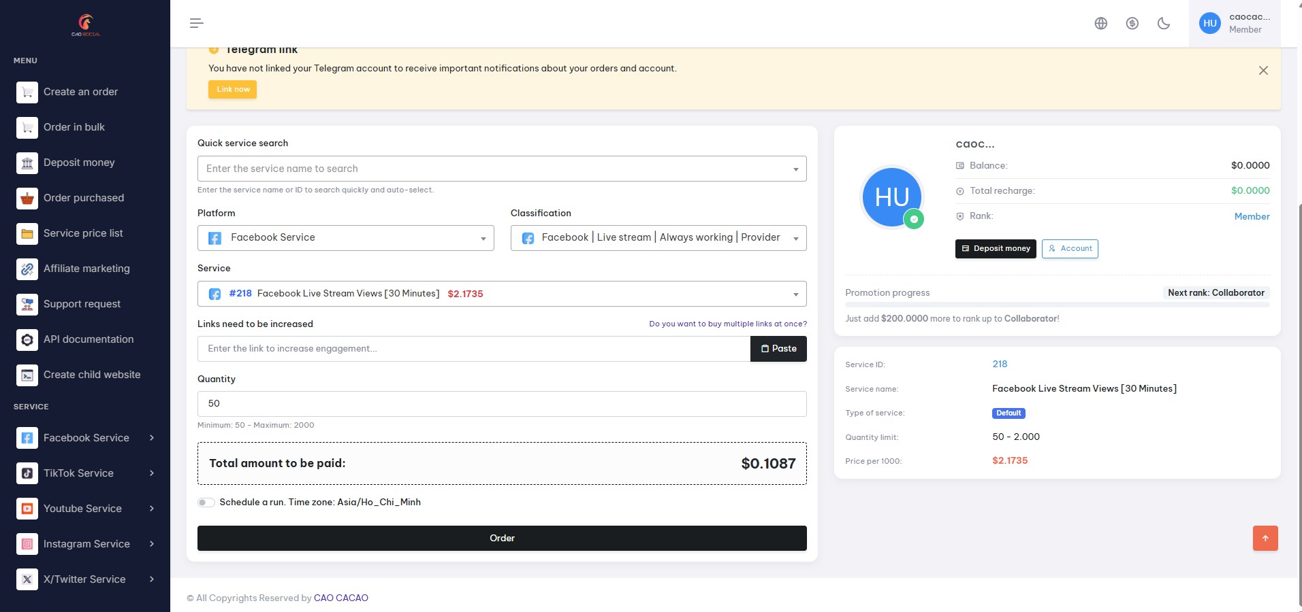The width and height of the screenshot is (1302, 612).
Task: Click the Facebook Service sidebar icon
Action: 27,438
